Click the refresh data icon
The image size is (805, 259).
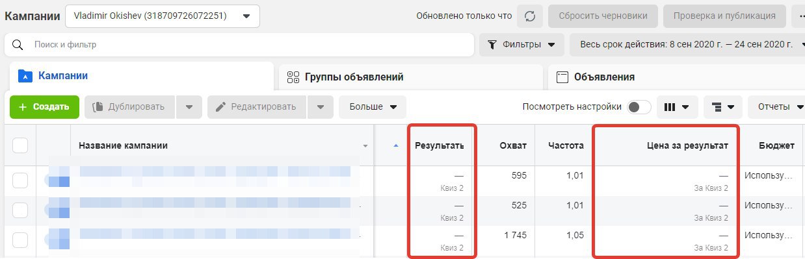530,16
